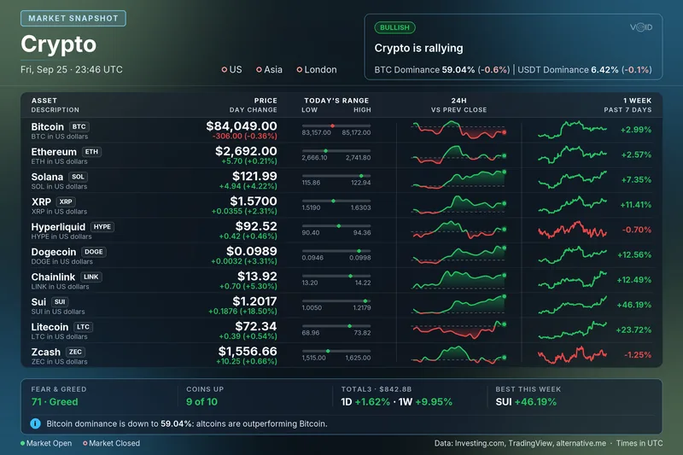
Task: Click the TODAY'S RANGE column header
Action: (336, 101)
